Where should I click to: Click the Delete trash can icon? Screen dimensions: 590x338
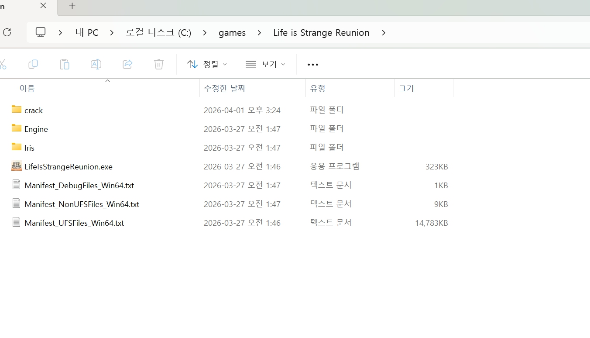pyautogui.click(x=159, y=65)
